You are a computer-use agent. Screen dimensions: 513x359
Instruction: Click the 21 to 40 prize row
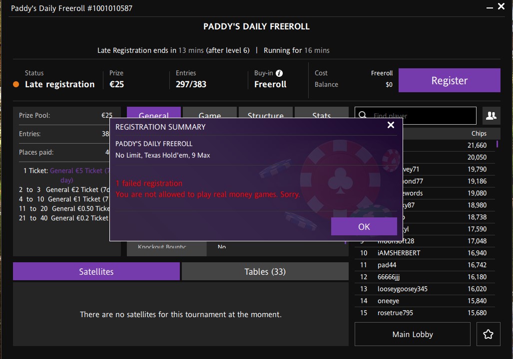pyautogui.click(x=64, y=218)
